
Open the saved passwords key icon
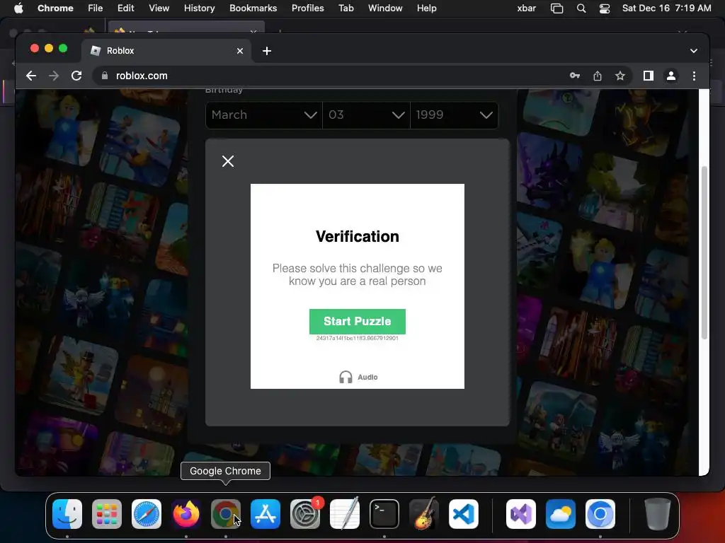tap(575, 76)
